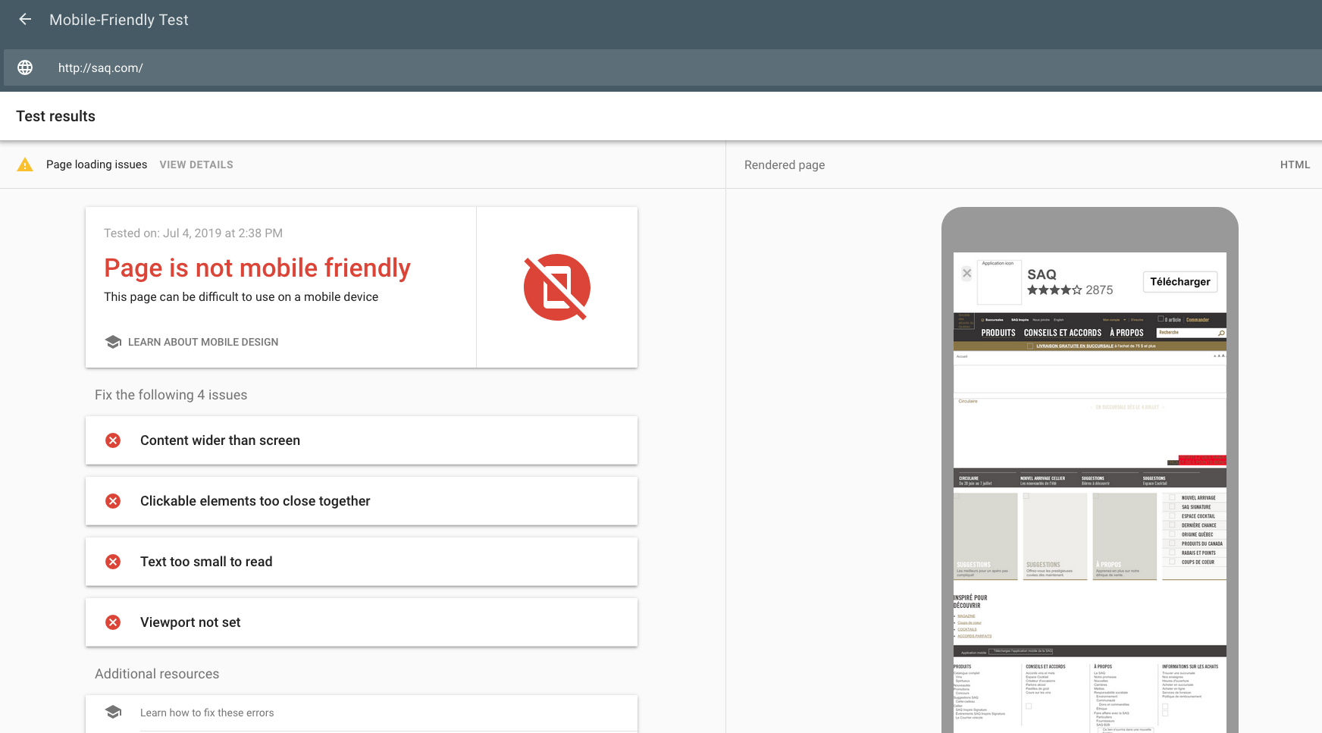Tick the checkbox next to 0 article
The image size is (1322, 733).
tap(1161, 318)
